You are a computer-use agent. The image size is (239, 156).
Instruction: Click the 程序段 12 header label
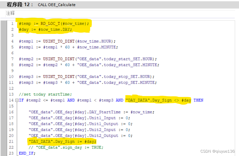pyautogui.click(x=20, y=4)
